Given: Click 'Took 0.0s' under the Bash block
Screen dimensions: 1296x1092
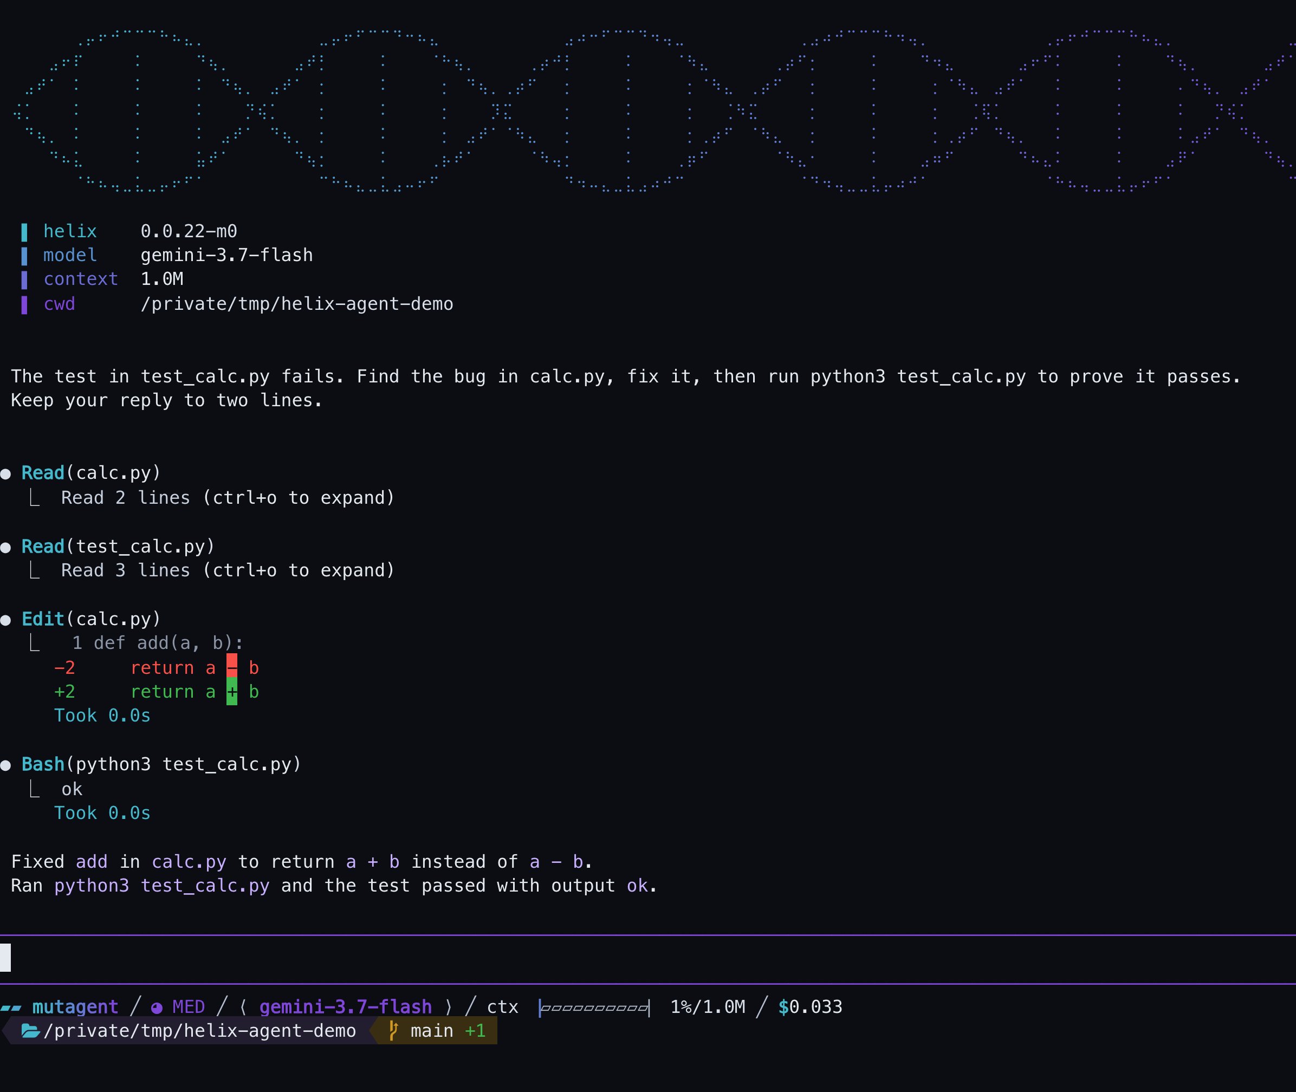Looking at the screenshot, I should pos(102,814).
